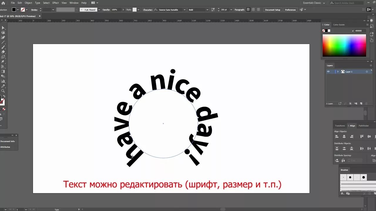This screenshot has height=211, width=376.
Task: Select the Line Segment tool
Action: point(3,42)
